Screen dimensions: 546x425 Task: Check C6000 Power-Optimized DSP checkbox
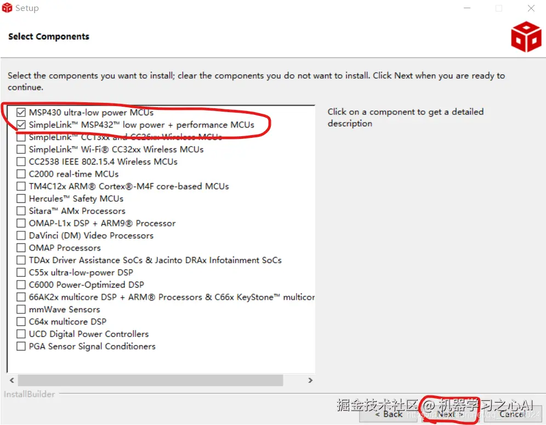[x=21, y=284]
